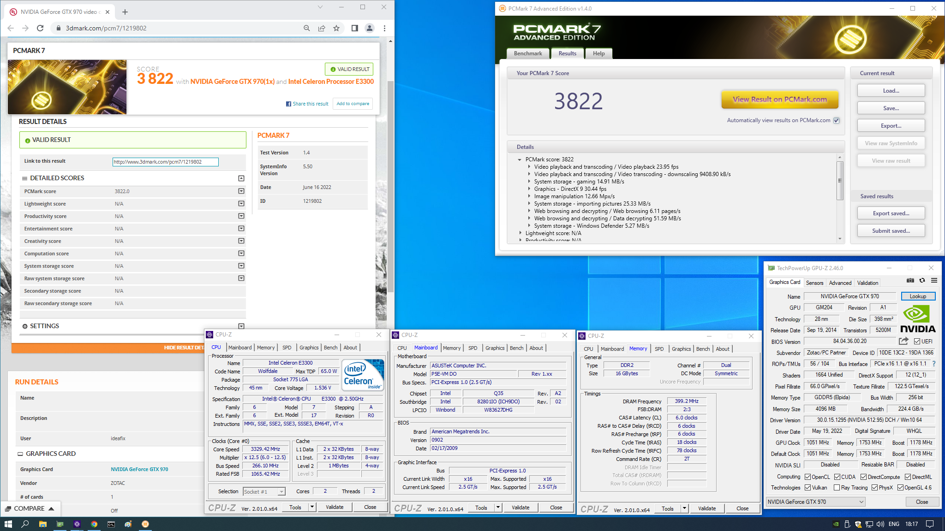The image size is (945, 531).
Task: Open the Advanced tab in GPU-Z
Action: click(840, 283)
